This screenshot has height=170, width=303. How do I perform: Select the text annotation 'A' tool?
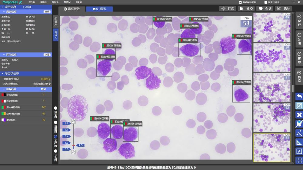click(x=299, y=151)
